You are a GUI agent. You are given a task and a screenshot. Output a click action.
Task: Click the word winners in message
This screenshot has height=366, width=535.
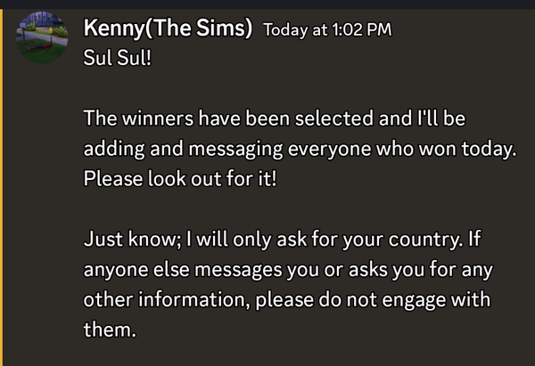click(158, 118)
